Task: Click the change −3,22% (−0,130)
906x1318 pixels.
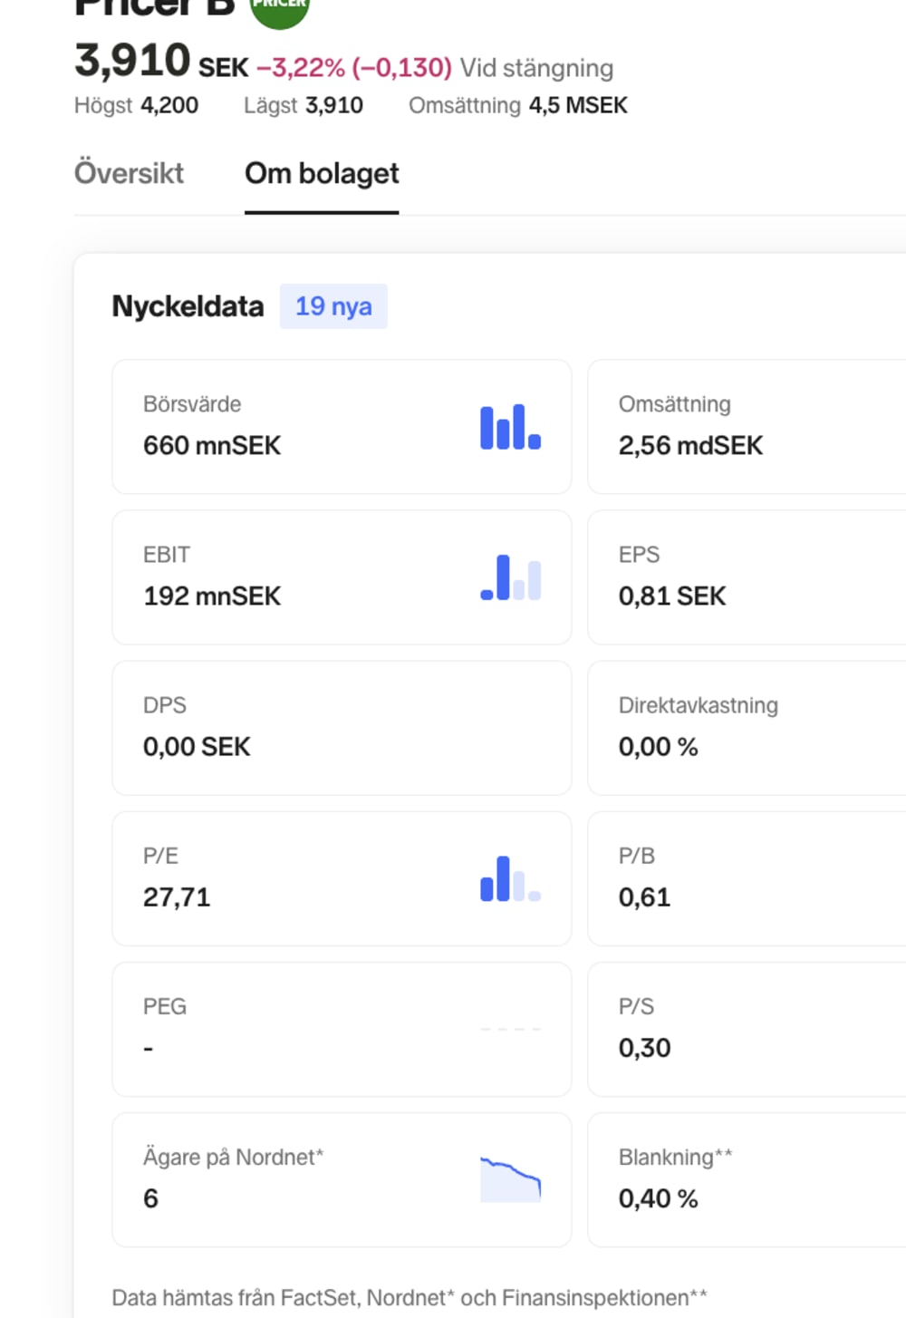Action: [x=354, y=68]
